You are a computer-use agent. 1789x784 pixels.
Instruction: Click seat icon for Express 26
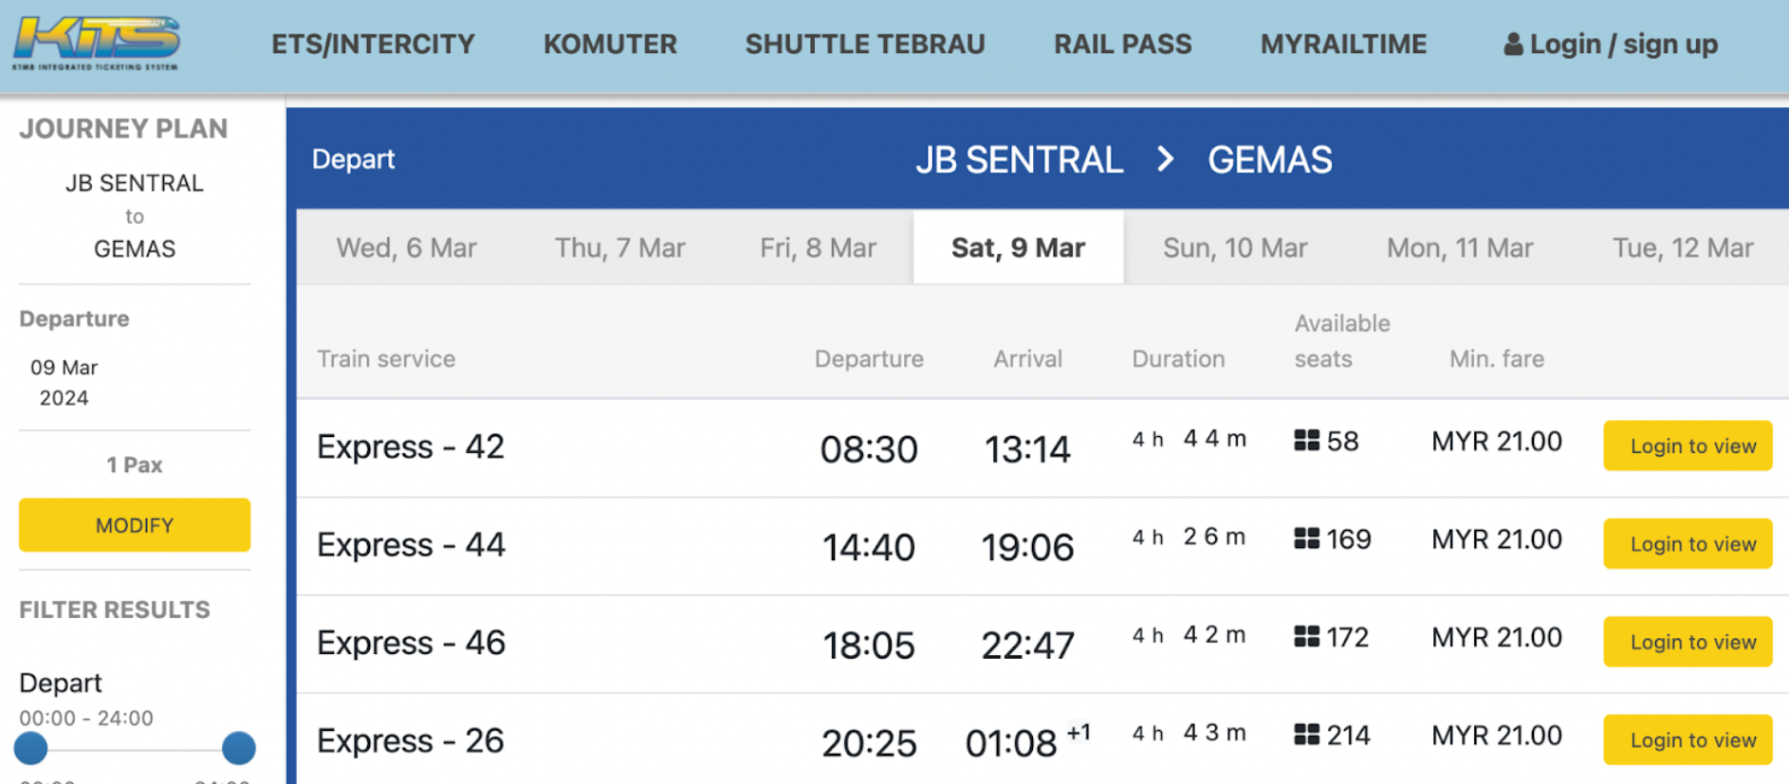(x=1306, y=735)
